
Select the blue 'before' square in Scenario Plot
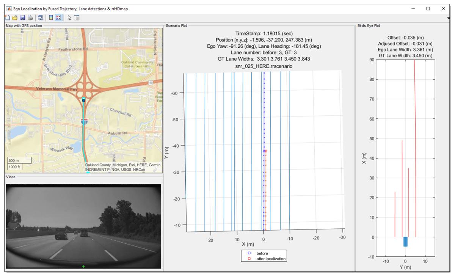coord(264,151)
